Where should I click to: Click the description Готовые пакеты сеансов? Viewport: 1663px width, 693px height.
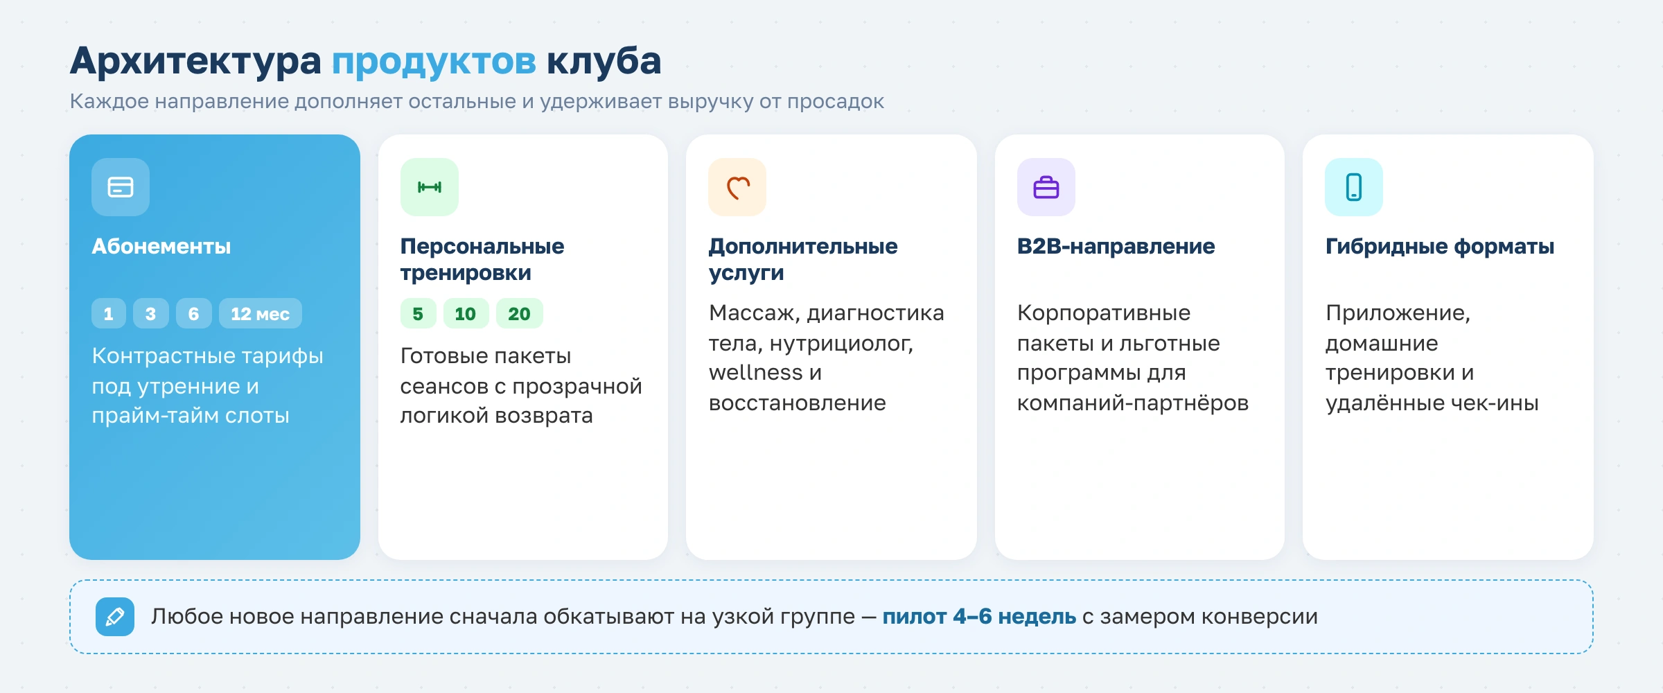[x=521, y=385]
